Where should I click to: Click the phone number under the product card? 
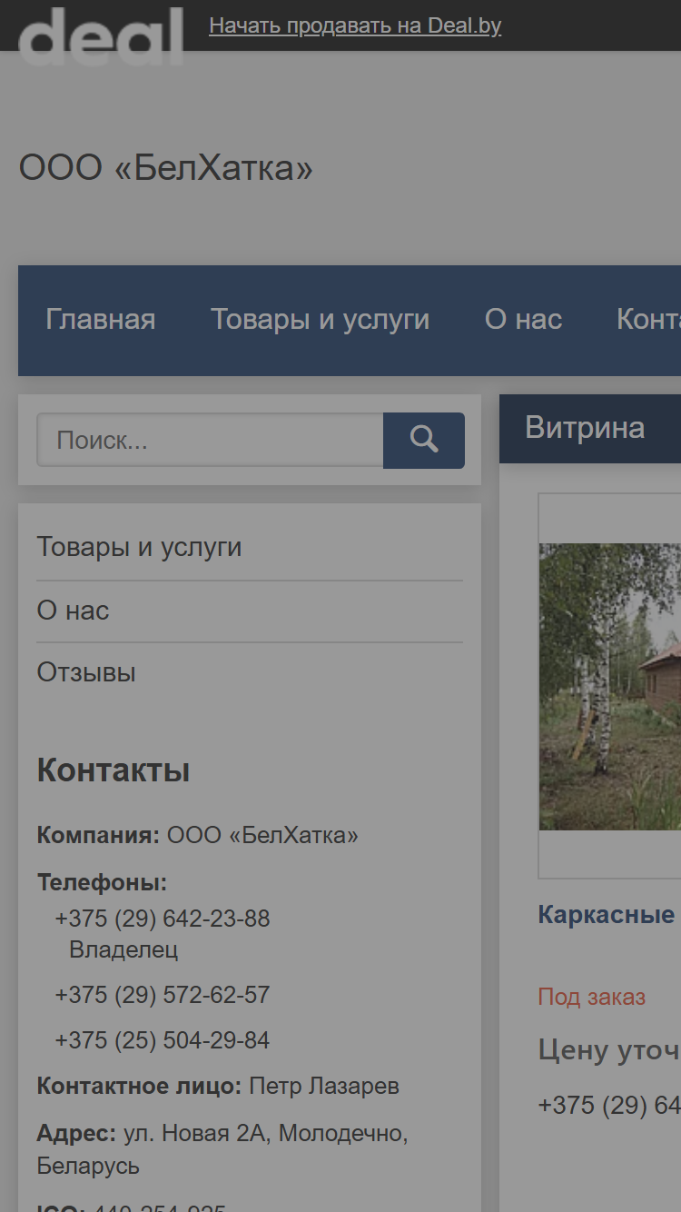pos(609,1105)
